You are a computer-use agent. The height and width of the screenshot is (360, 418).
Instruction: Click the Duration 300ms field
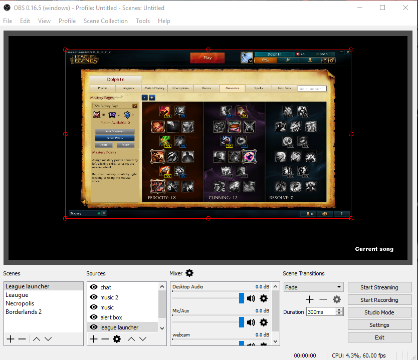[321, 312]
